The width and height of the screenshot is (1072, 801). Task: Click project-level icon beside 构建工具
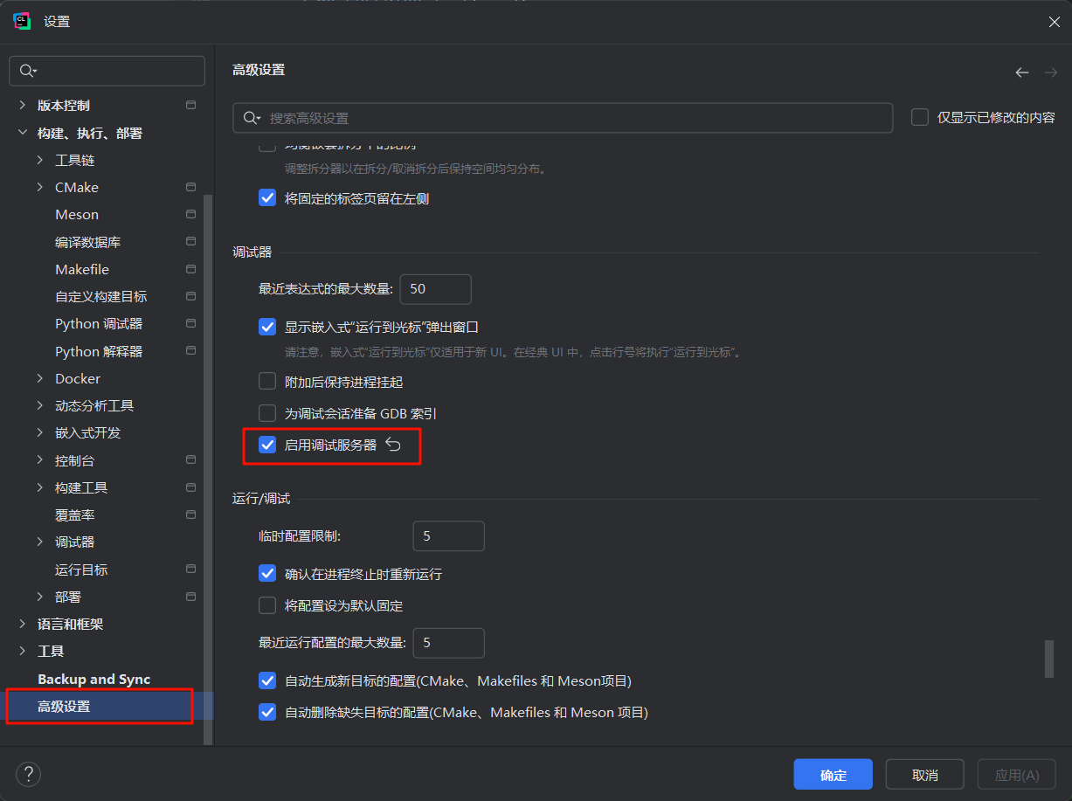tap(190, 487)
